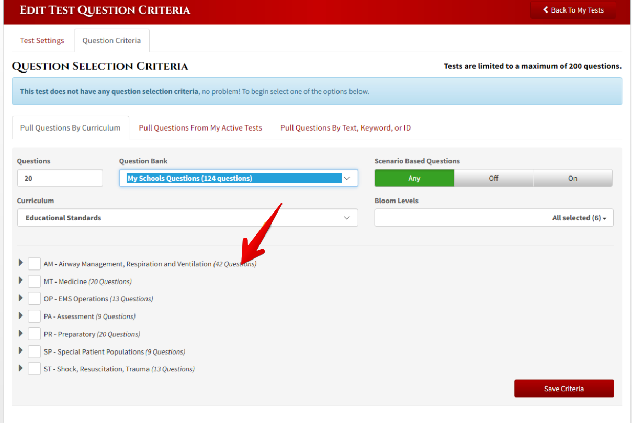Set Scenario Based Questions to Off
The image size is (632, 423).
click(x=493, y=178)
